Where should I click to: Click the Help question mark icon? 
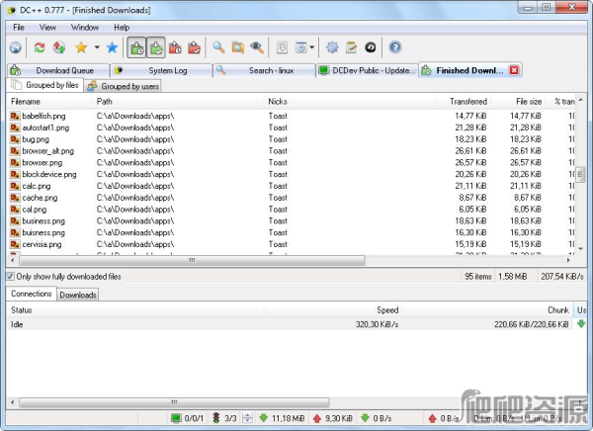click(x=395, y=47)
